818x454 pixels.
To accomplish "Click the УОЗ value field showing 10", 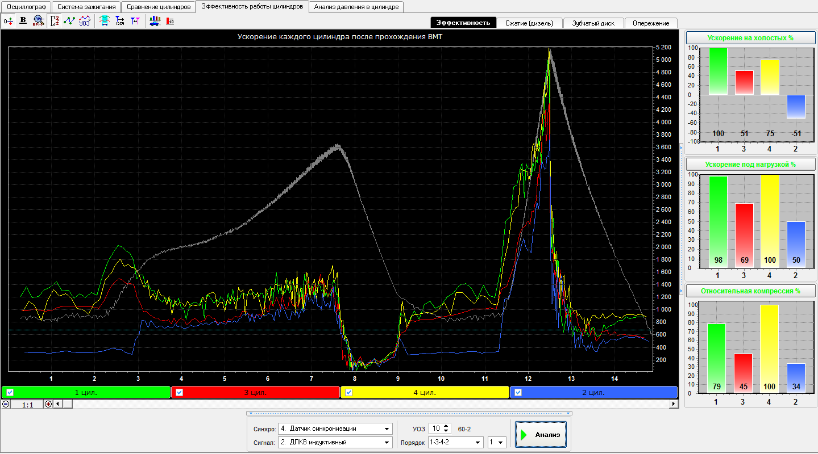I will click(x=436, y=428).
